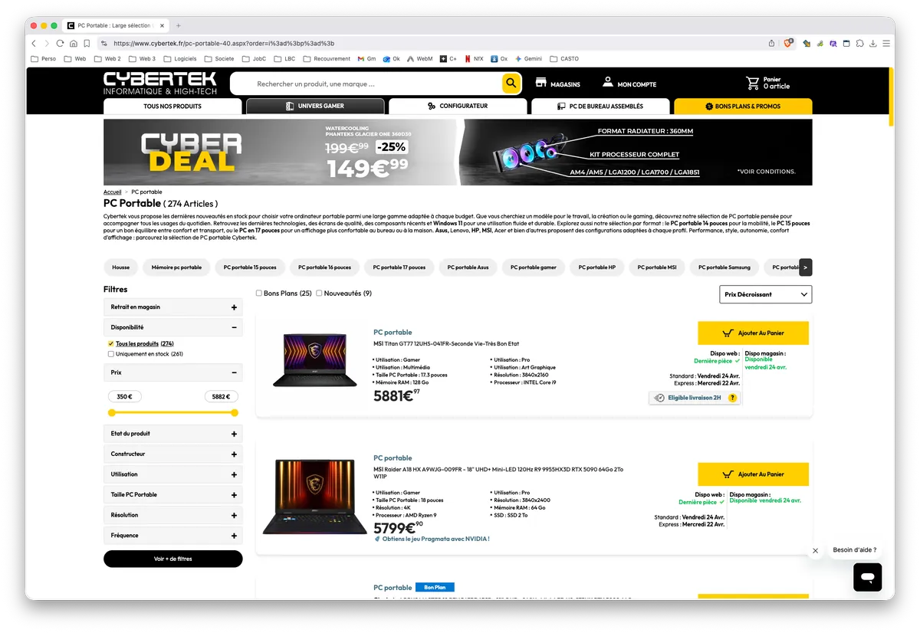Go back with browser back arrow
This screenshot has width=920, height=633.
34,44
